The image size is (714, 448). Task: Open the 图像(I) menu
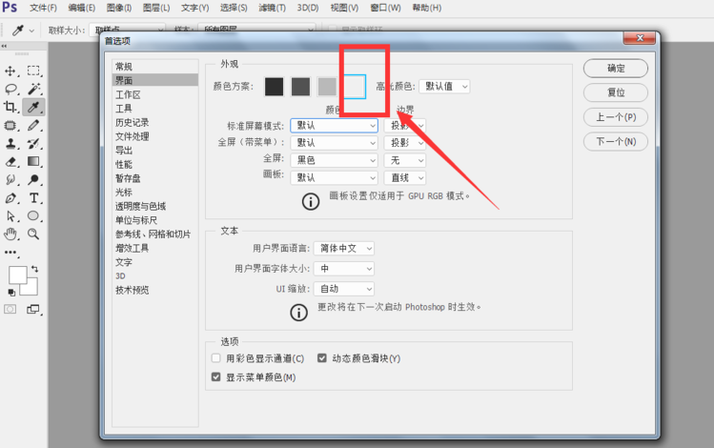click(119, 8)
